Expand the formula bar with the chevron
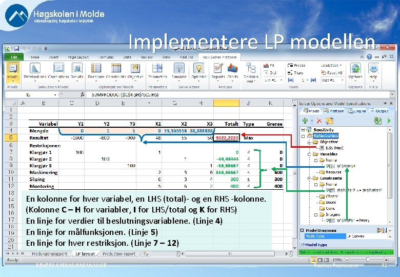The height and width of the screenshot is (277, 400). [392, 94]
